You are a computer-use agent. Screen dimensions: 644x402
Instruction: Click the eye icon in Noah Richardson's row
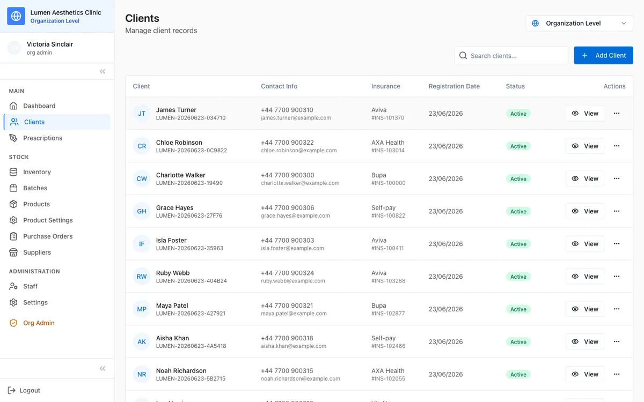(x=575, y=374)
